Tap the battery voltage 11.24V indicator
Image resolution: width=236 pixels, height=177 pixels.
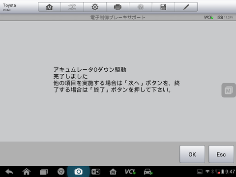click(225, 17)
